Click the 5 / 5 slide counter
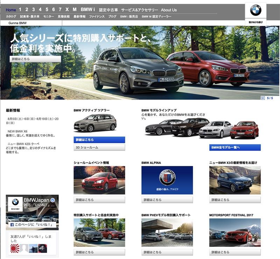This screenshot has height=259, width=280. (270, 98)
